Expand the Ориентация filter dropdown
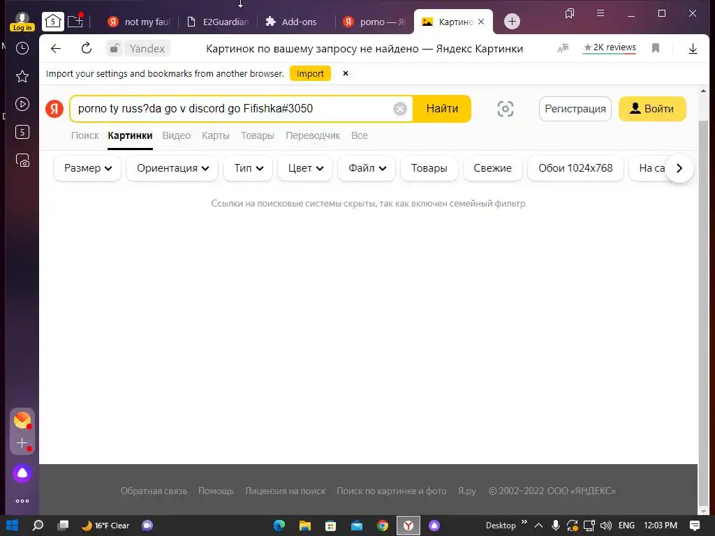Image resolution: width=715 pixels, height=536 pixels. (x=172, y=168)
